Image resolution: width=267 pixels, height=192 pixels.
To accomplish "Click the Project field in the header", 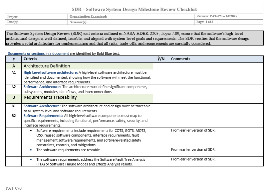I will coord(37,17).
